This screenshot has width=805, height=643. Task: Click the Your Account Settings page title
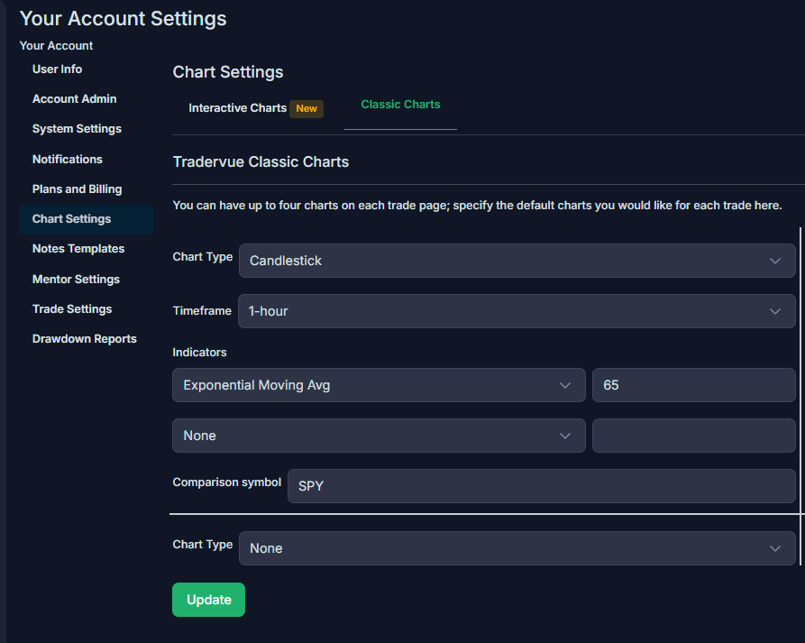click(123, 19)
